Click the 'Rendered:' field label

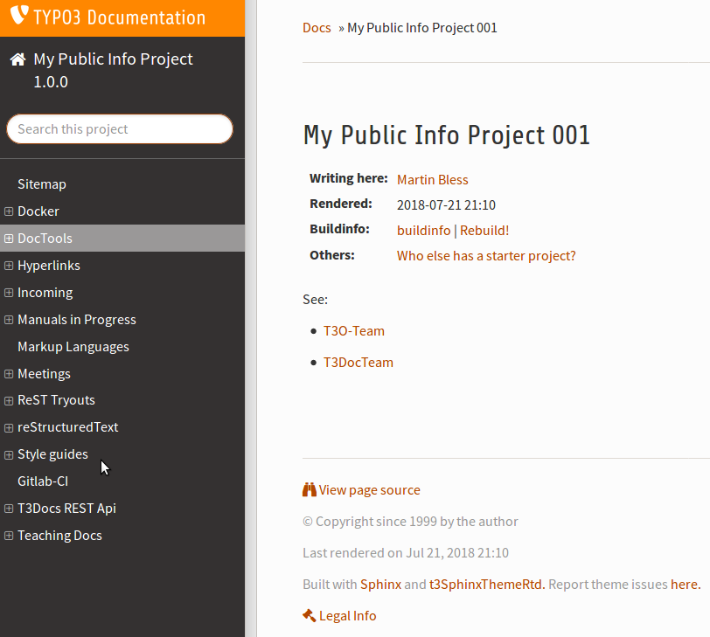point(341,204)
